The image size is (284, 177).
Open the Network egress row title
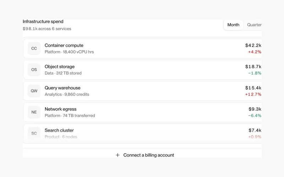coord(60,109)
